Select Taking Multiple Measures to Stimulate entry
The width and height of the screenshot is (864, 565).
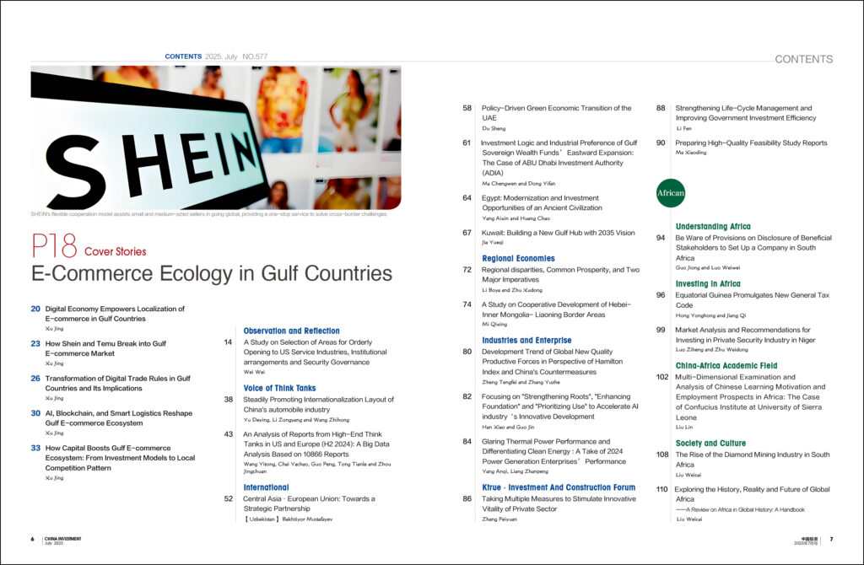(x=559, y=504)
